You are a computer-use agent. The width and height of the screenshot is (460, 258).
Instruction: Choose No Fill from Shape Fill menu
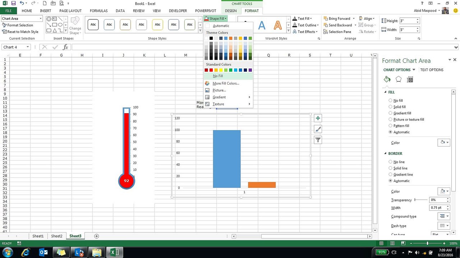(x=228, y=76)
